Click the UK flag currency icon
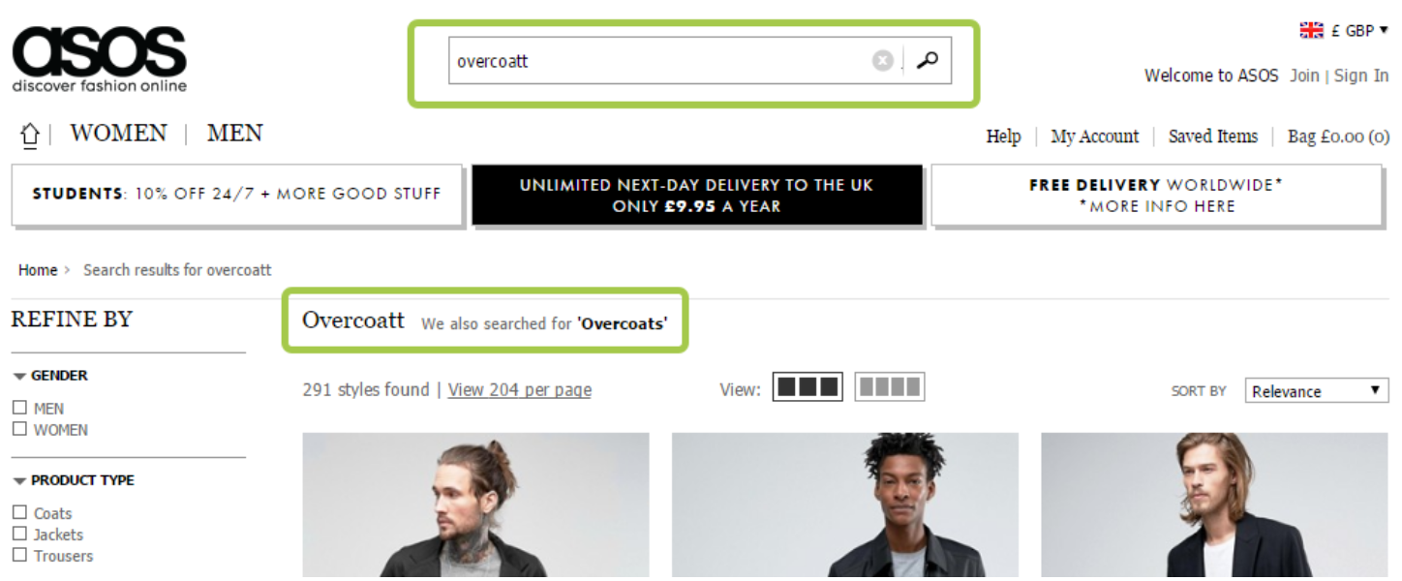The image size is (1402, 581). point(1311,30)
